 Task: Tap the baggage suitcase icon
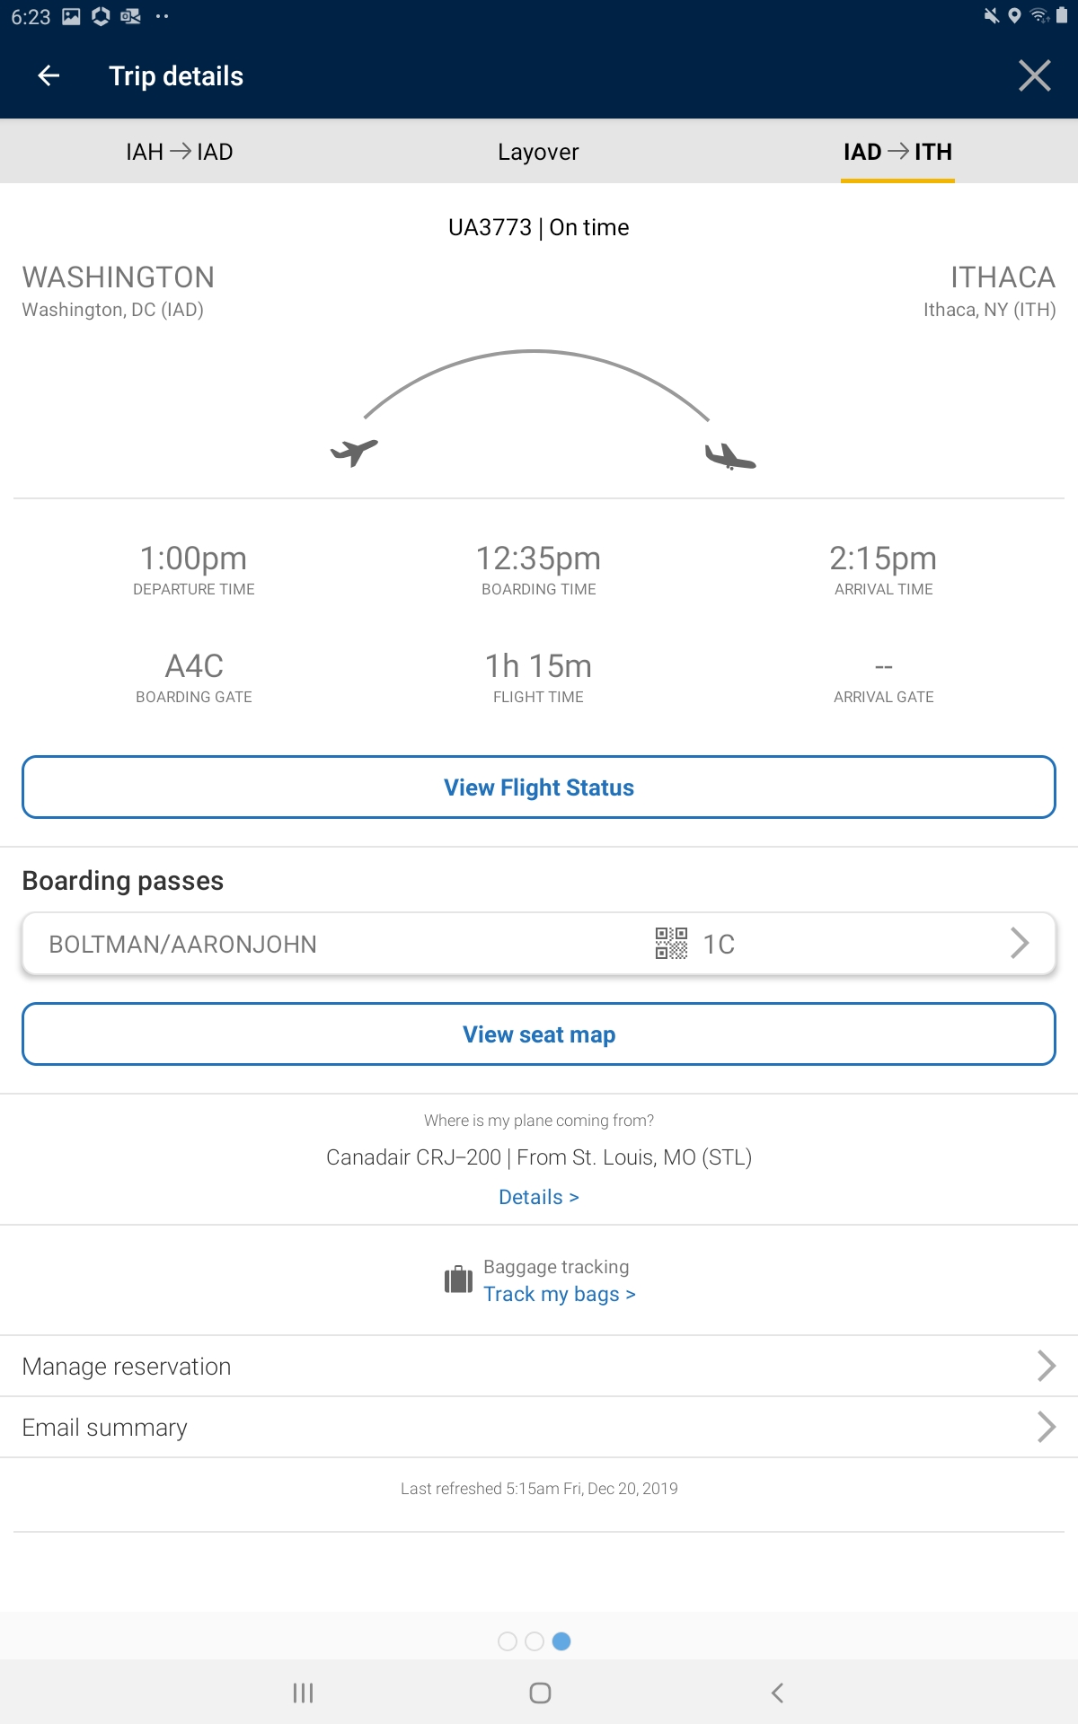[458, 1280]
